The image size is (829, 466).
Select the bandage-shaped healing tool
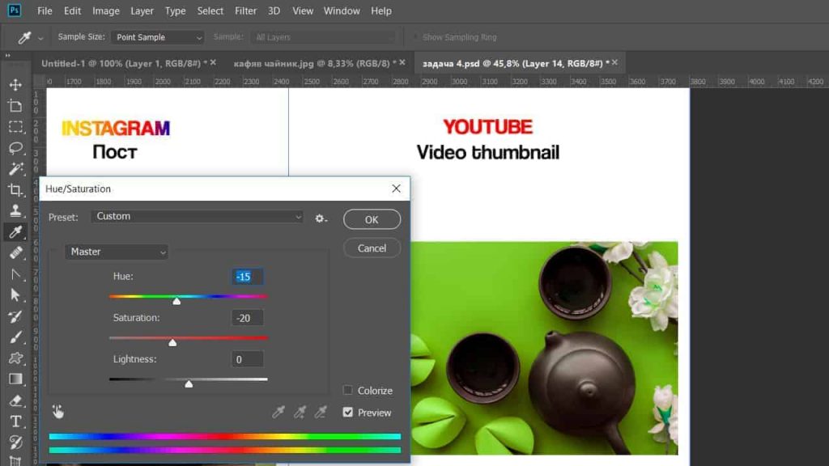pyautogui.click(x=15, y=253)
